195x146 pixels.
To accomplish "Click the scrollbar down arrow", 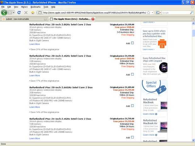I will point(193,140).
